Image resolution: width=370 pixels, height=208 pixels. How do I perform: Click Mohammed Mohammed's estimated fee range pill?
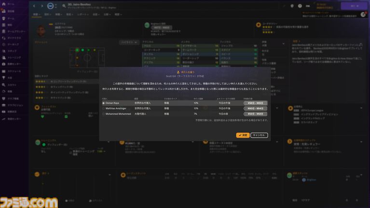click(x=255, y=114)
